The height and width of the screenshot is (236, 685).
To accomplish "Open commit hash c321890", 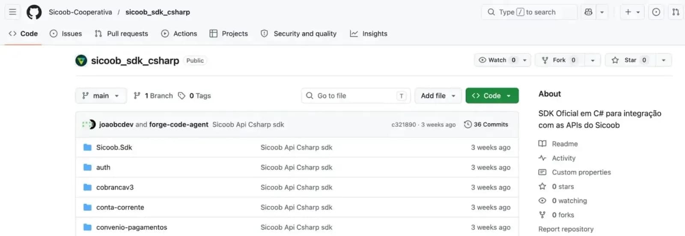I will pos(404,124).
